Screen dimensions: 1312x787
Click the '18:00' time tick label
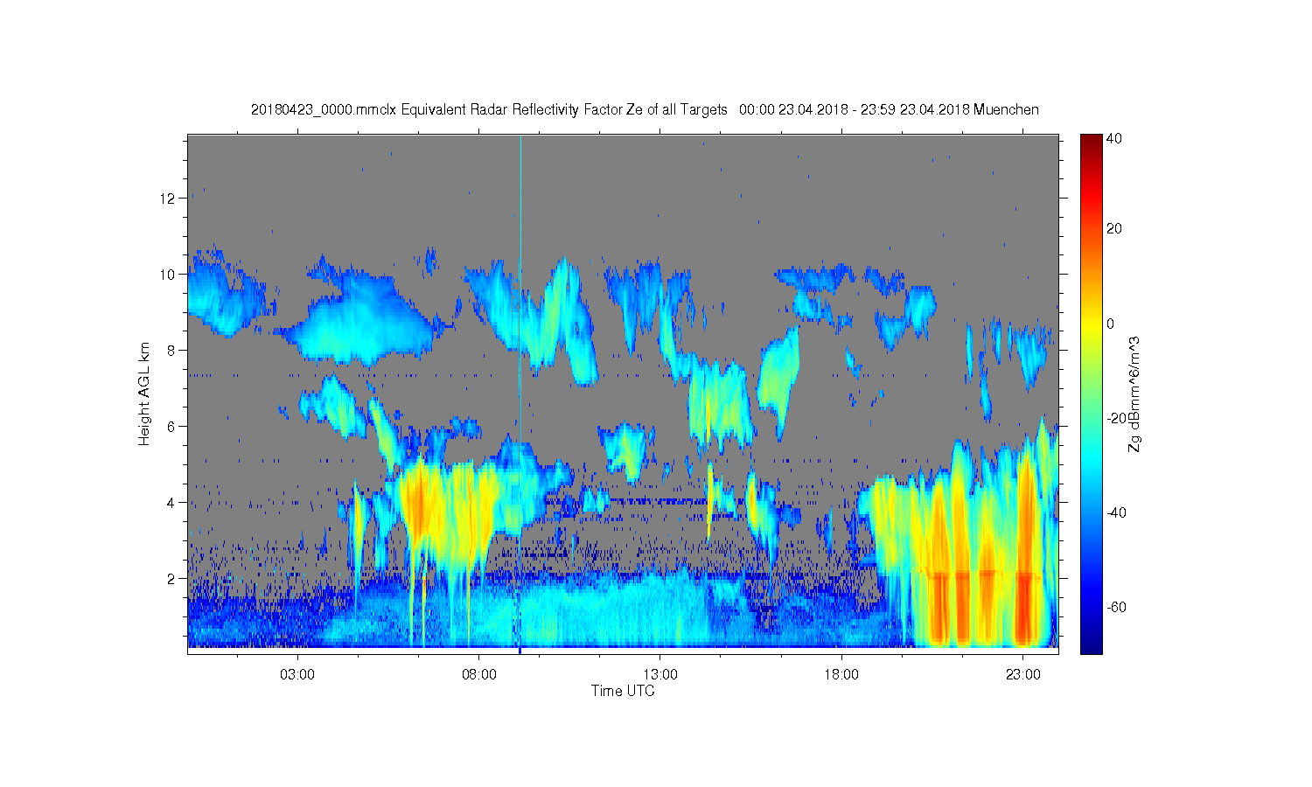click(x=841, y=675)
